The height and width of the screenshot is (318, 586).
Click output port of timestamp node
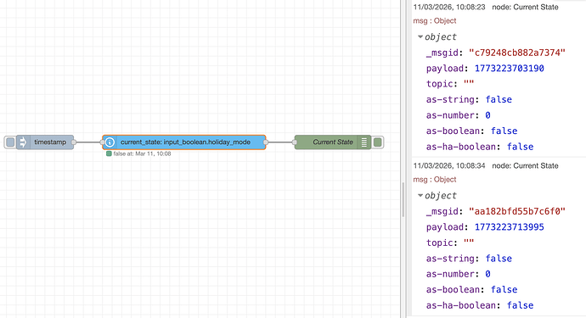[x=74, y=142]
